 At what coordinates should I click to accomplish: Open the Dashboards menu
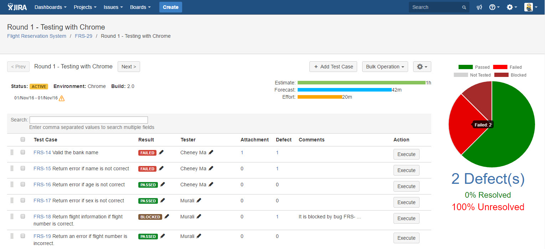(x=50, y=7)
